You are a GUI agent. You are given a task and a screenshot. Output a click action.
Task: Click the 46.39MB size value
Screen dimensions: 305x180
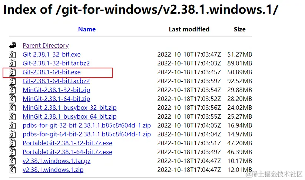240,152
